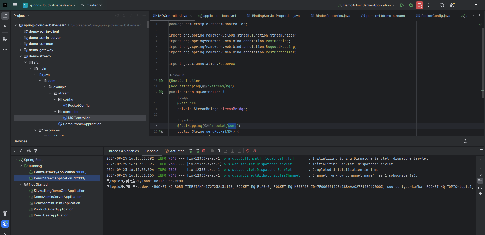Collapse the Running services node

[x=21, y=166]
